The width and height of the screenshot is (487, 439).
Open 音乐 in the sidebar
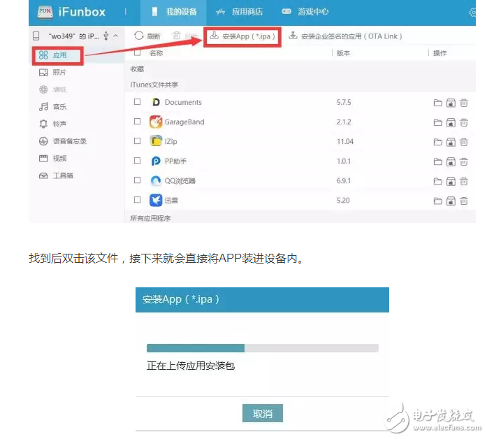coord(53,107)
